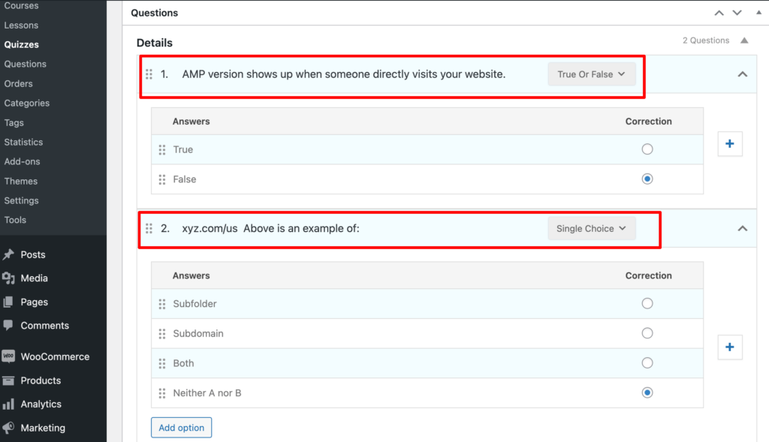Open Settings in the sidebar

(21, 200)
